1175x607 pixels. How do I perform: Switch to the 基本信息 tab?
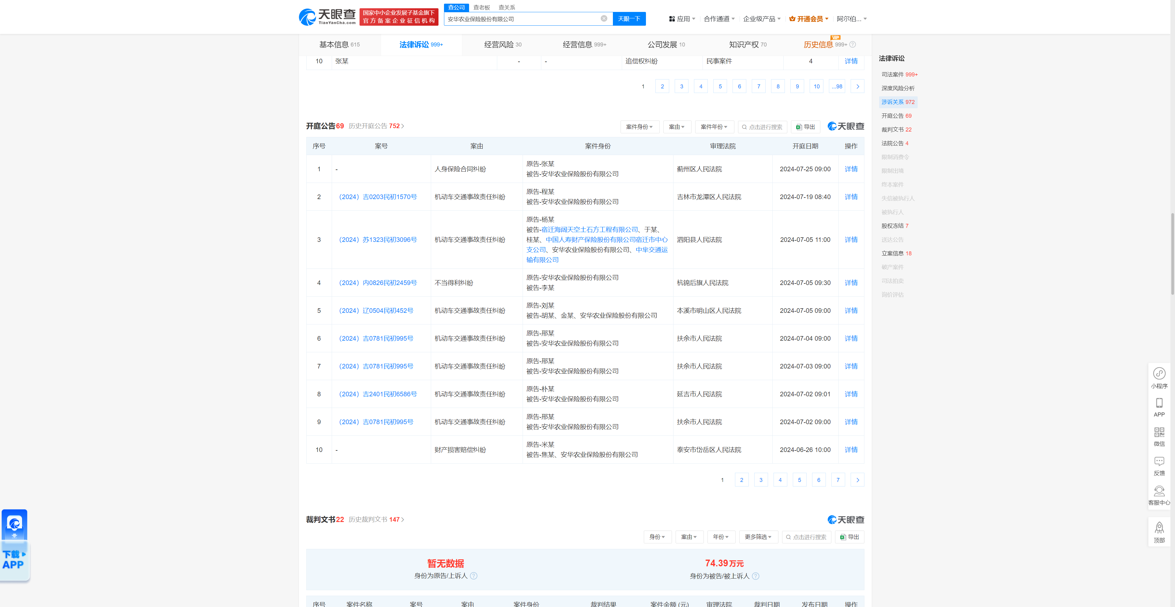click(339, 45)
